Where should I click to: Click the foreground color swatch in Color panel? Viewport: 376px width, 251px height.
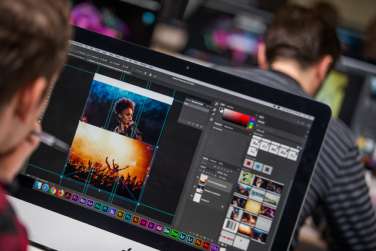(220, 110)
